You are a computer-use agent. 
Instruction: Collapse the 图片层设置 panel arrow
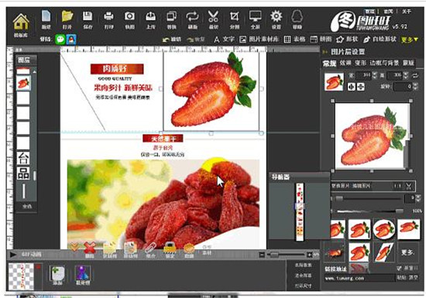325,52
